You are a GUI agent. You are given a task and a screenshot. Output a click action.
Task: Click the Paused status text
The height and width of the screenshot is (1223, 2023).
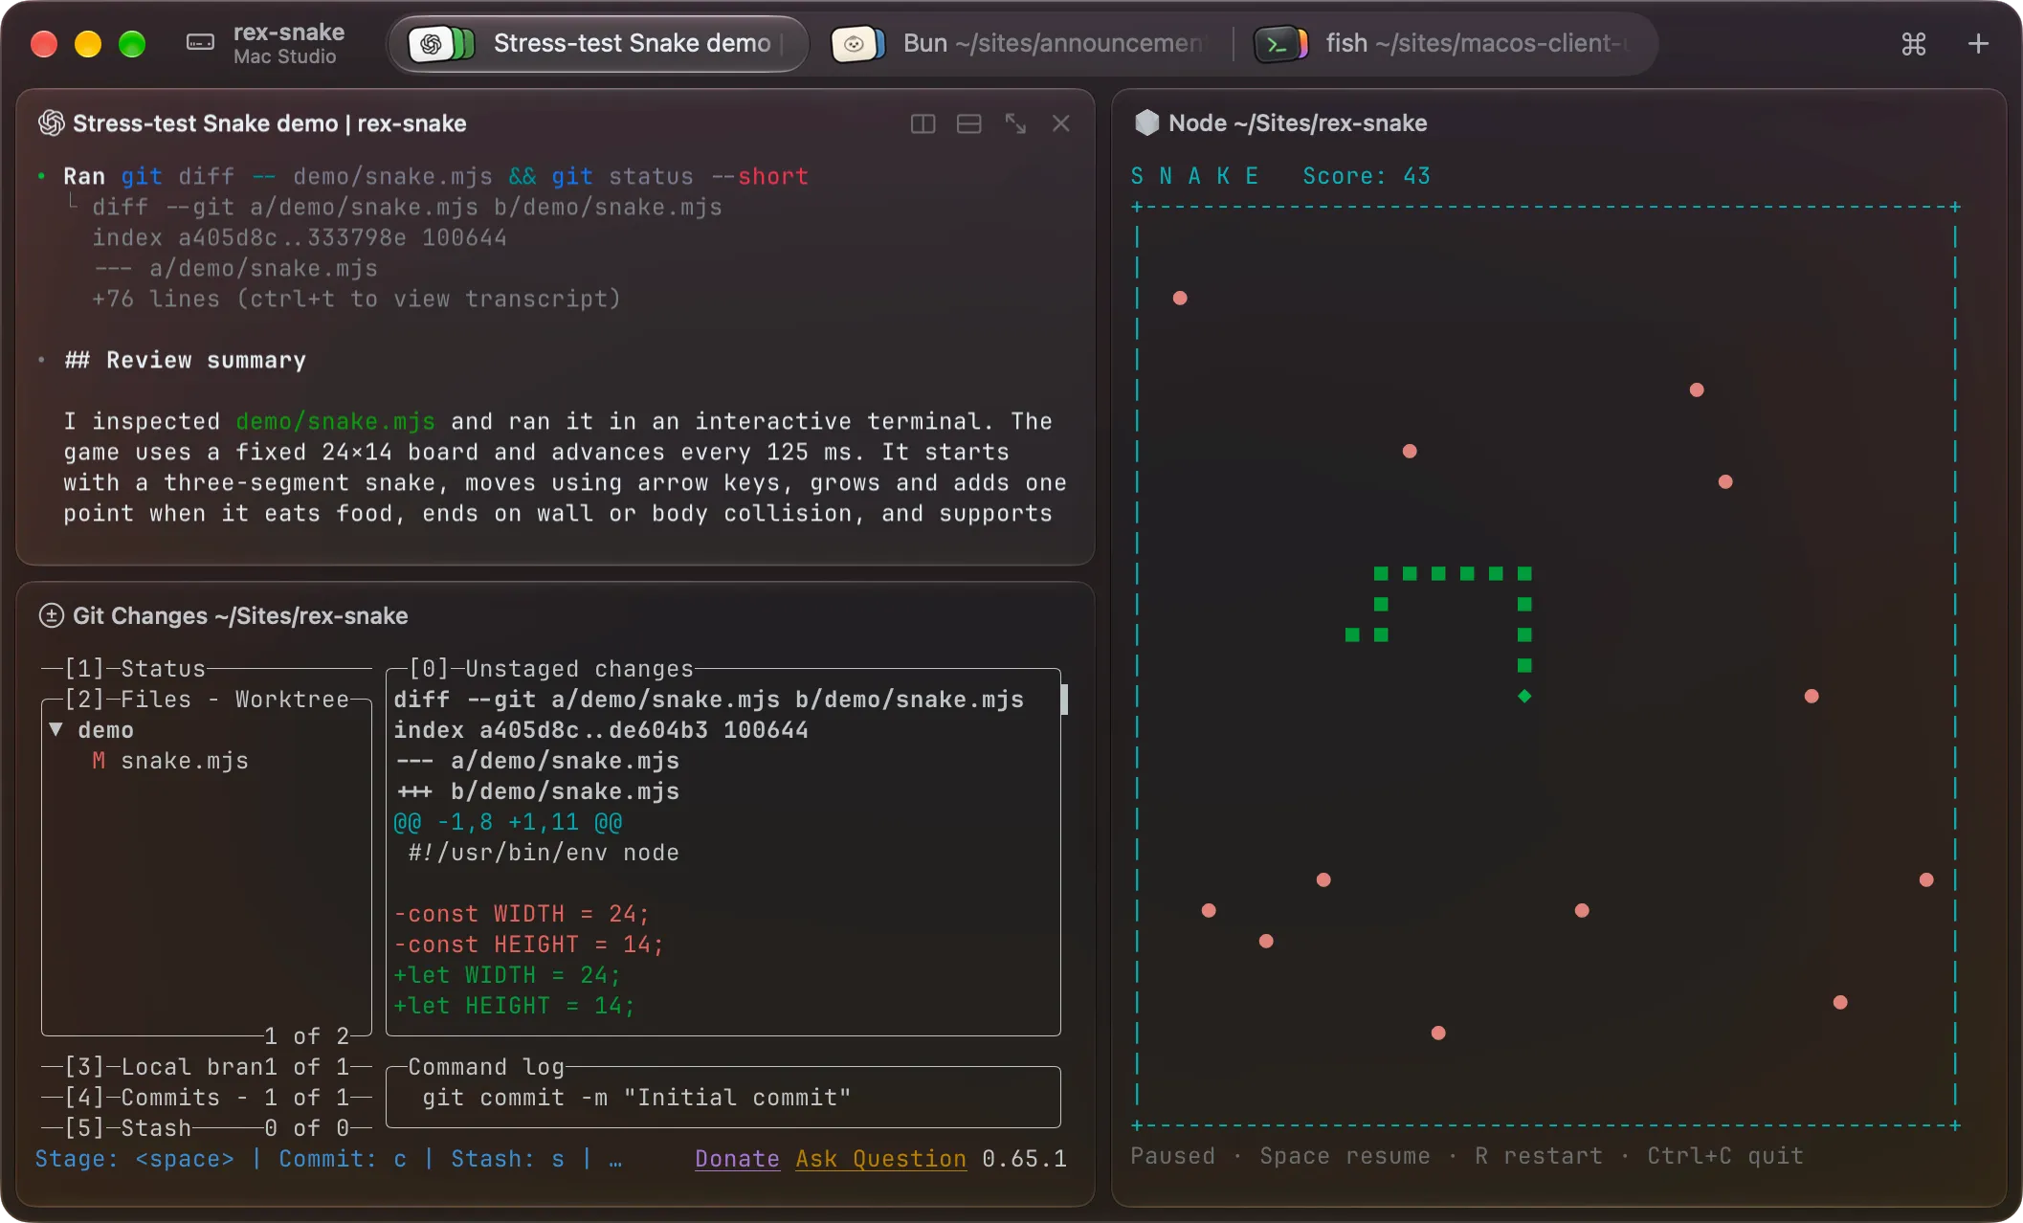pos(1172,1156)
